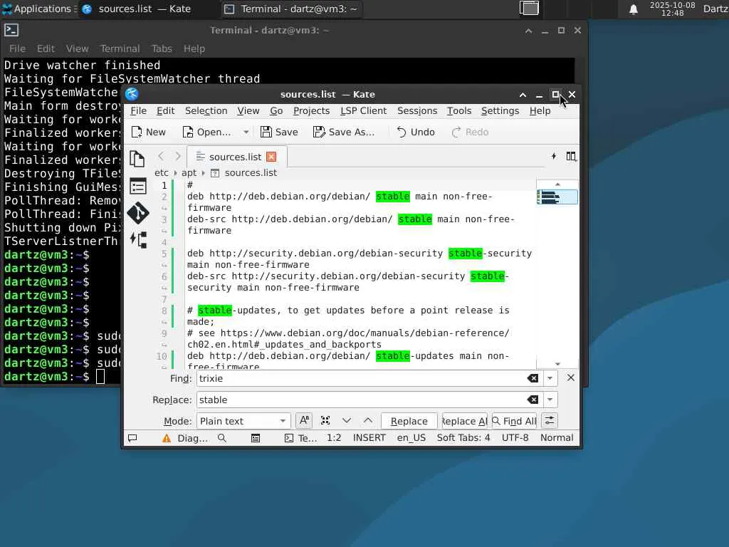The height and width of the screenshot is (547, 729).
Task: Toggle INSERT mode in status bar
Action: [x=369, y=438]
